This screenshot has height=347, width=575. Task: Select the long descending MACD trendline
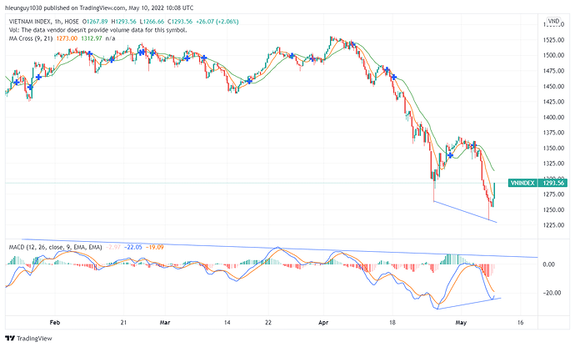(279, 249)
